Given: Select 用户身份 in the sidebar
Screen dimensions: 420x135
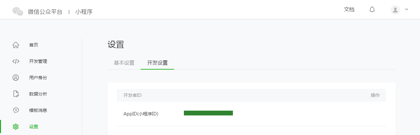Looking at the screenshot, I should 38,78.
